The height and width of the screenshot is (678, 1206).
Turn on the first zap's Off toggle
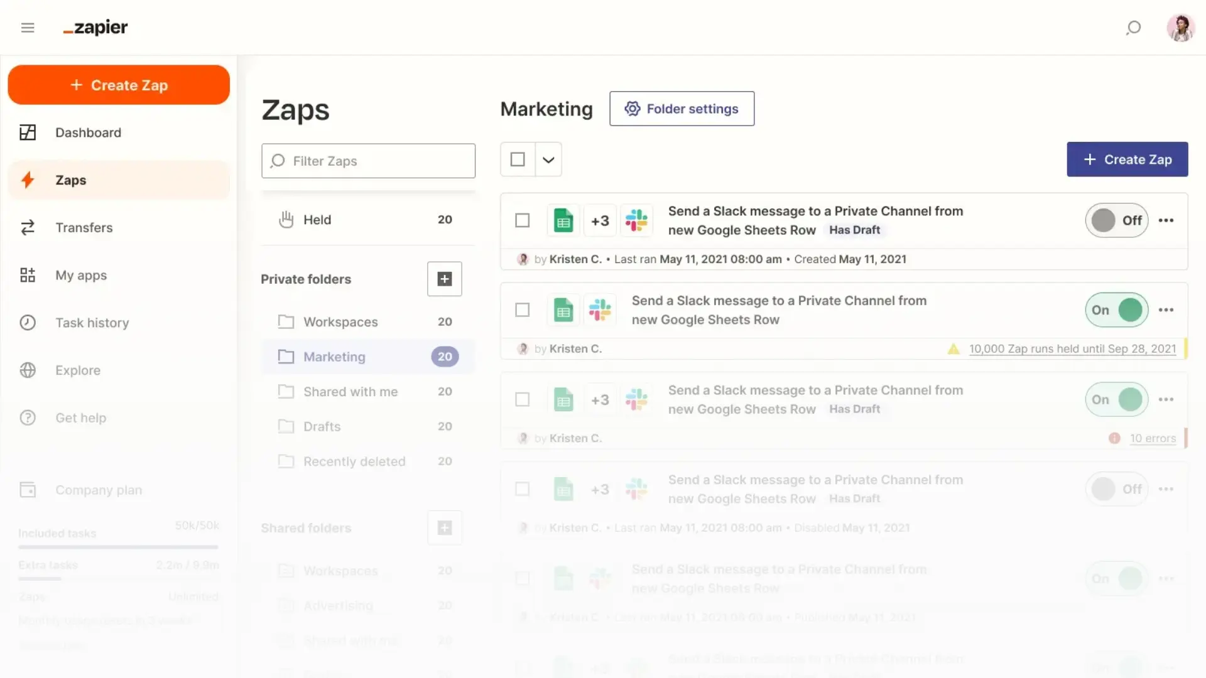click(1117, 220)
